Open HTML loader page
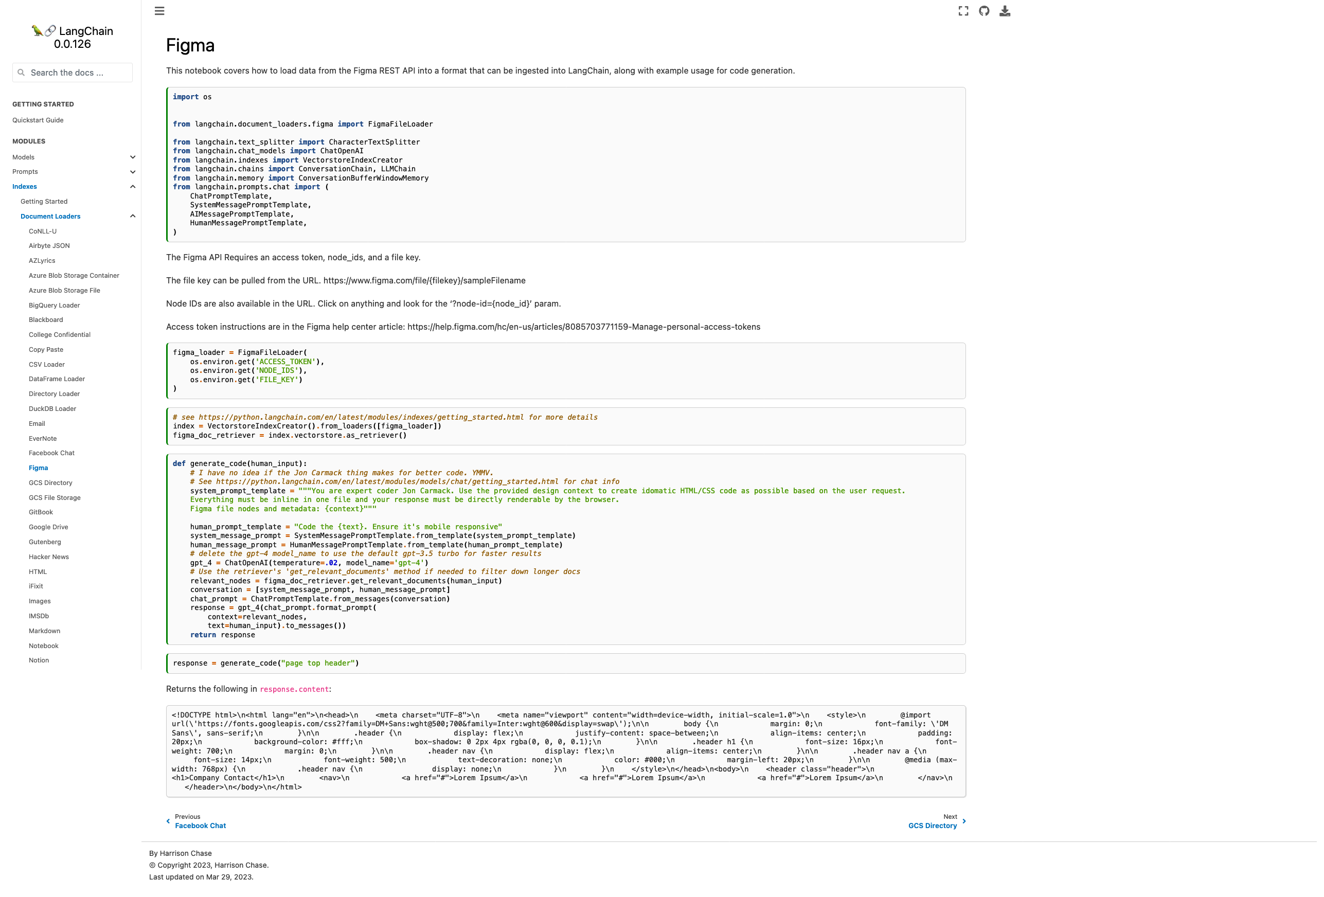 tap(38, 572)
